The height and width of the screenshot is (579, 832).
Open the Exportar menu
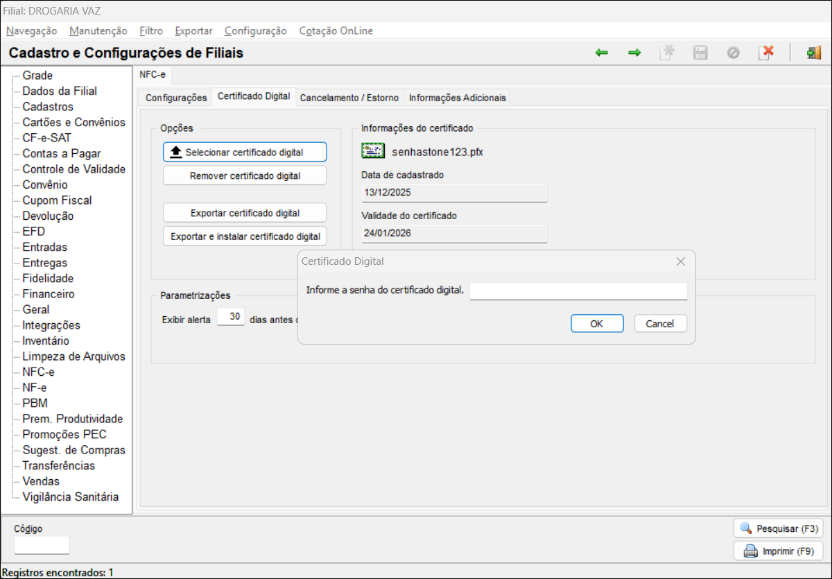point(193,31)
